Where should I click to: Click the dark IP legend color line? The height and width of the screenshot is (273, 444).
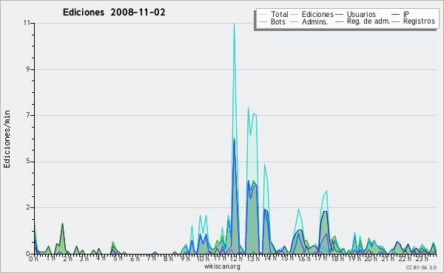[396, 15]
